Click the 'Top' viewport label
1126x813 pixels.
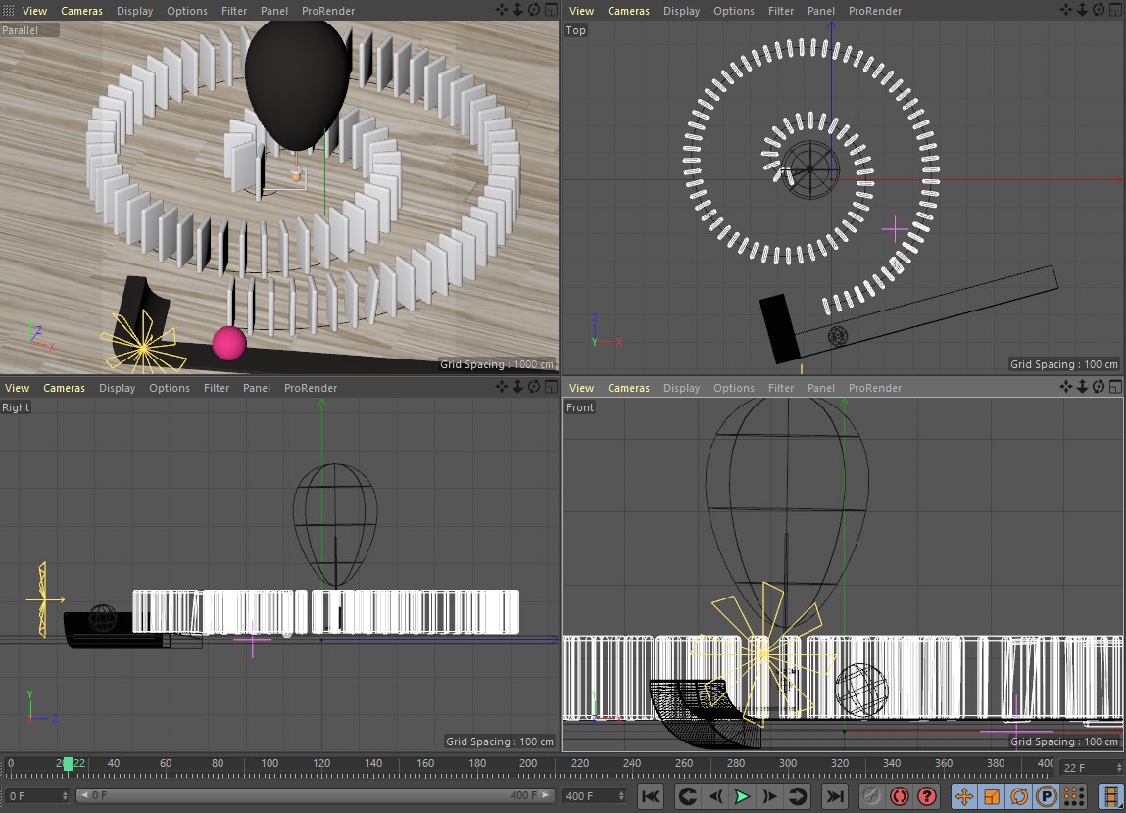click(576, 30)
